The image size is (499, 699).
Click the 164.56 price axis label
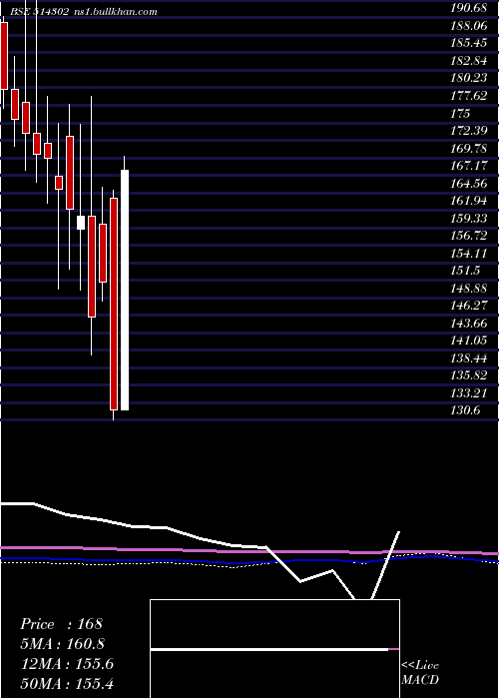coord(469,183)
